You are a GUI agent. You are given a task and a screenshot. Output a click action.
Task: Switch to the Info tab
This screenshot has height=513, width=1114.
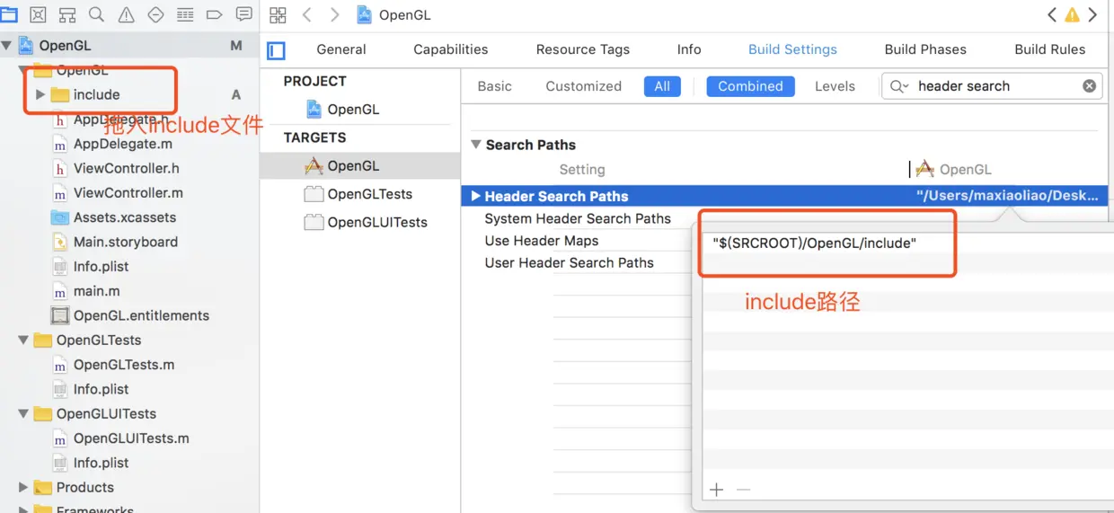(x=689, y=49)
